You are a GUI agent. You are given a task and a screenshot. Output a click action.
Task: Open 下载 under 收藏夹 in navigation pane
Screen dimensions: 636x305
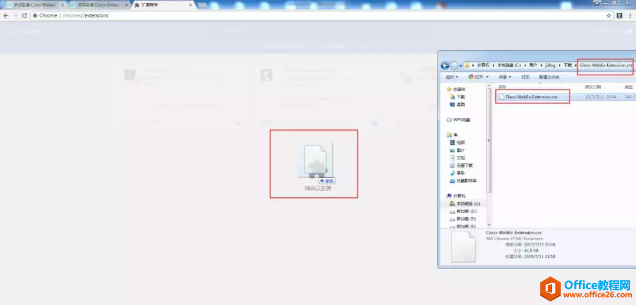point(458,97)
